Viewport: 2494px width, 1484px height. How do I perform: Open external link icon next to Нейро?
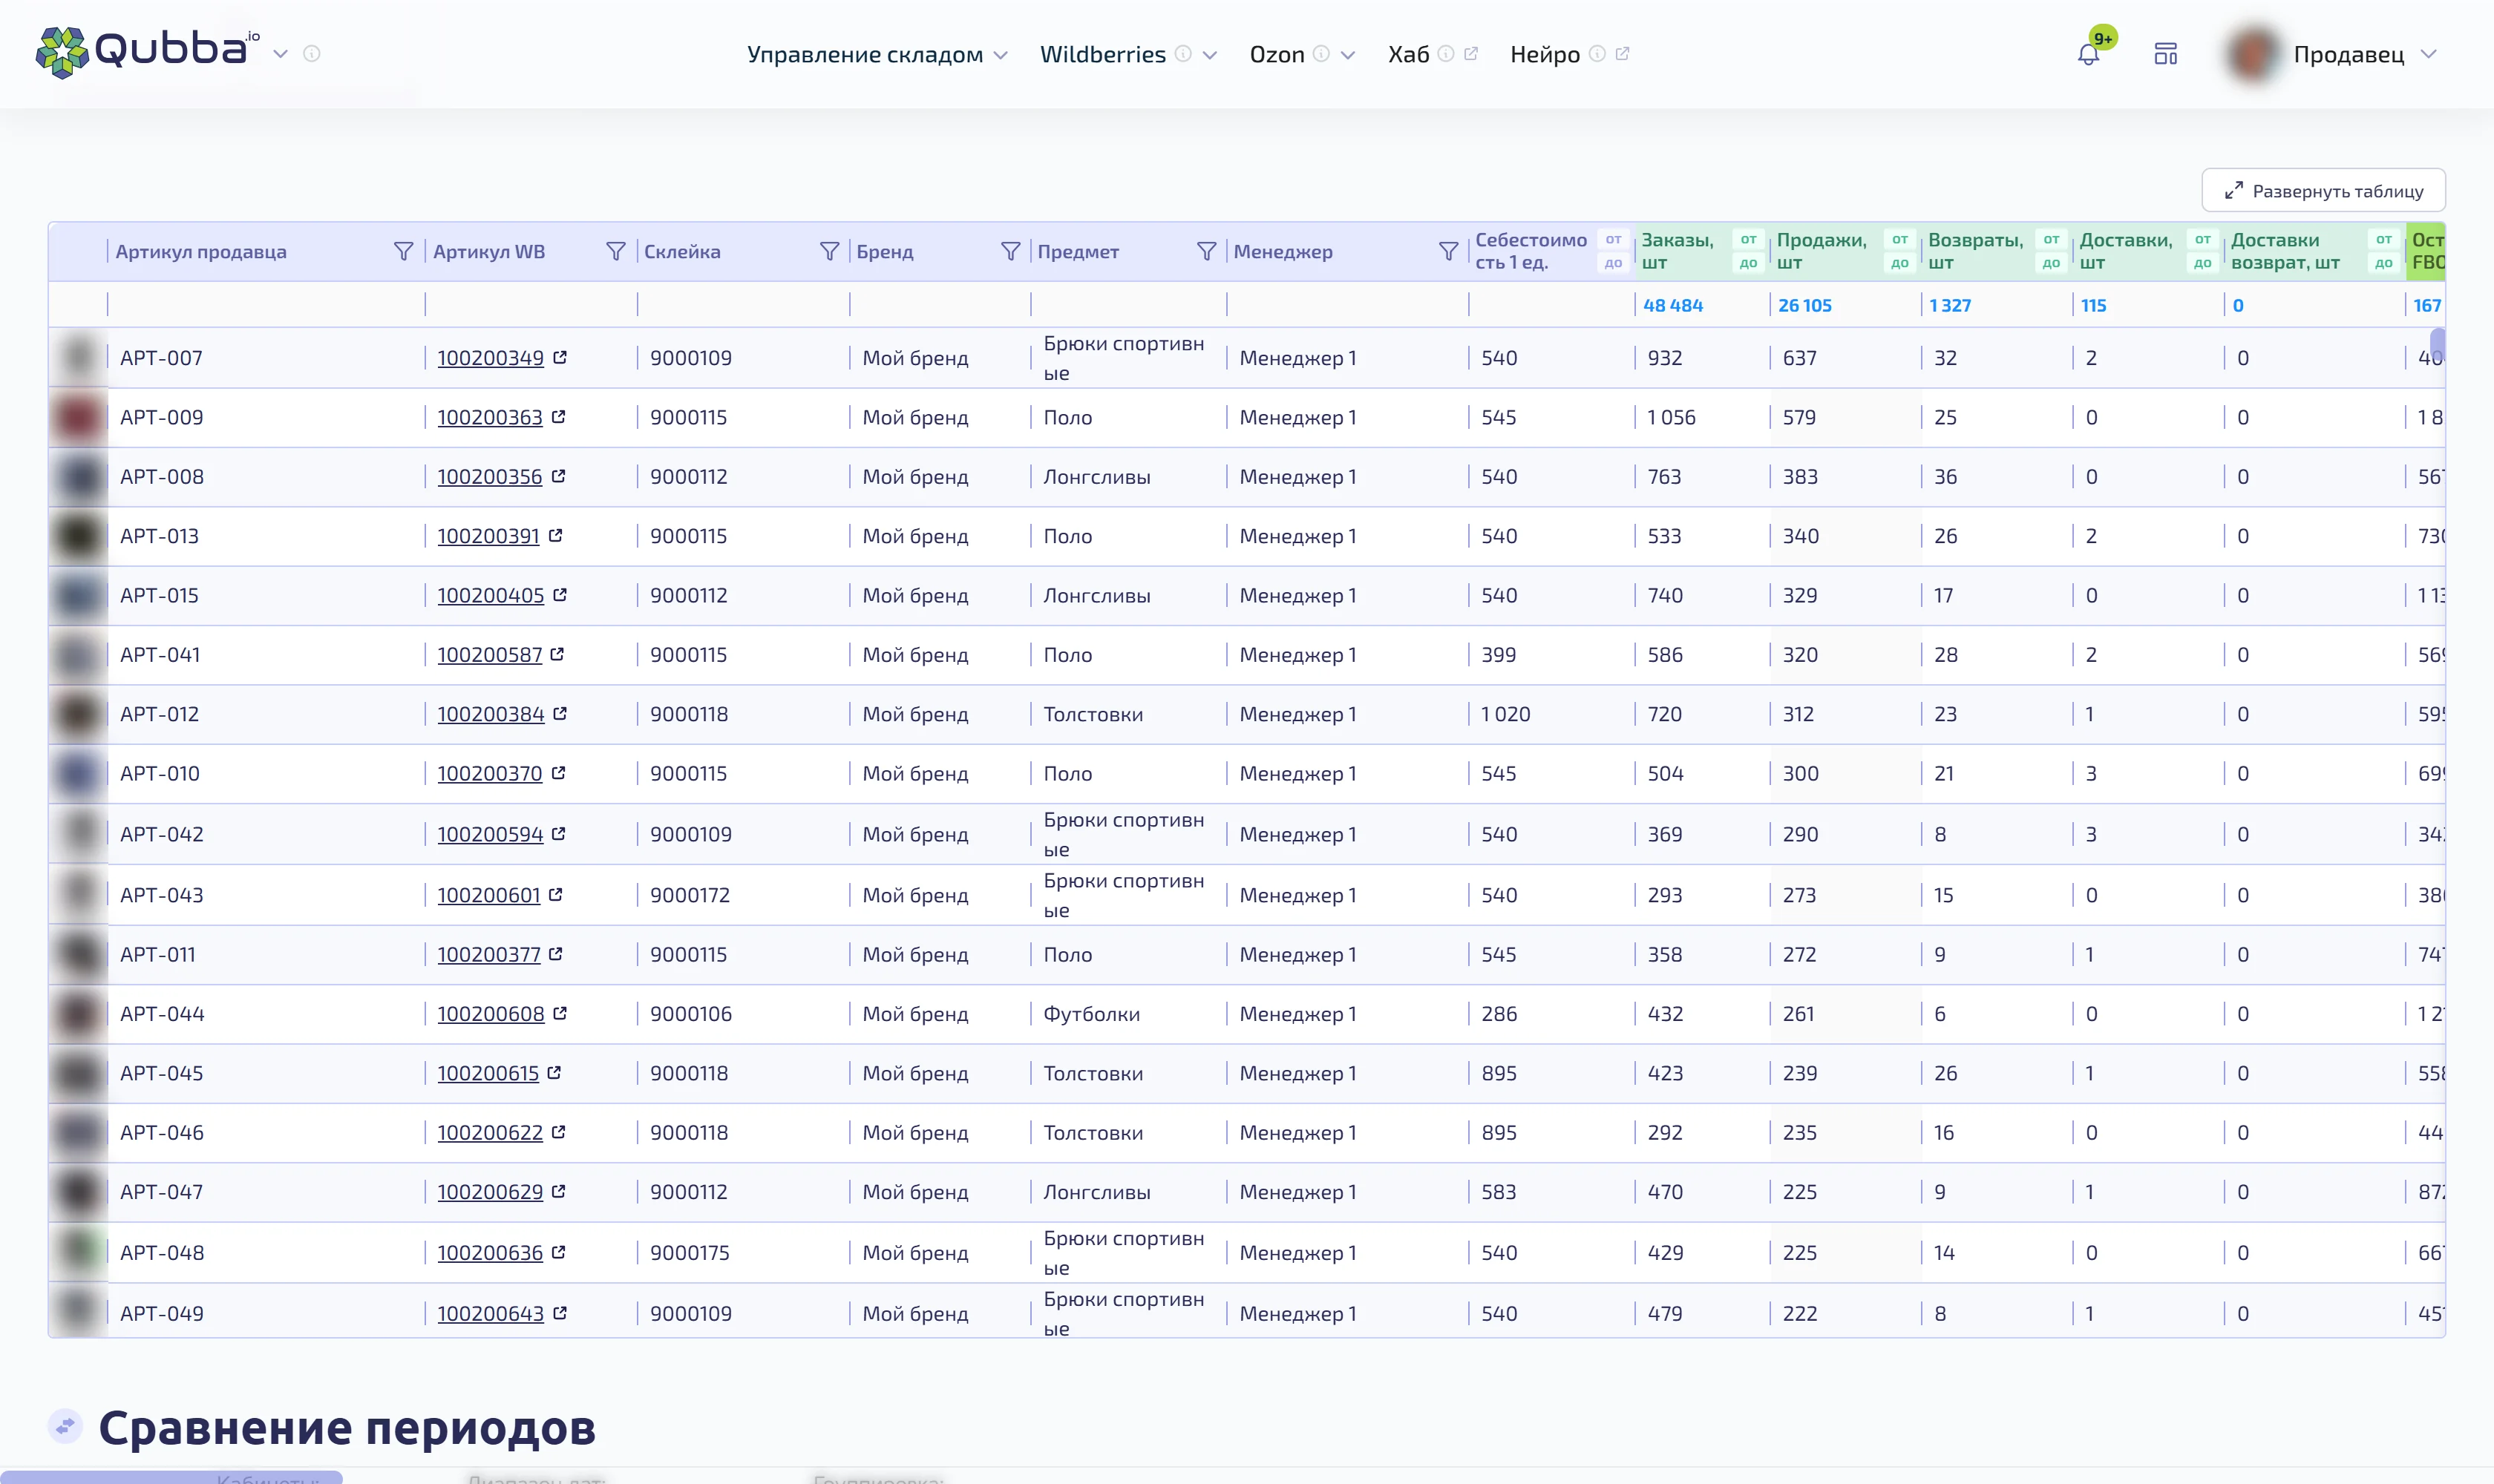pos(1623,54)
